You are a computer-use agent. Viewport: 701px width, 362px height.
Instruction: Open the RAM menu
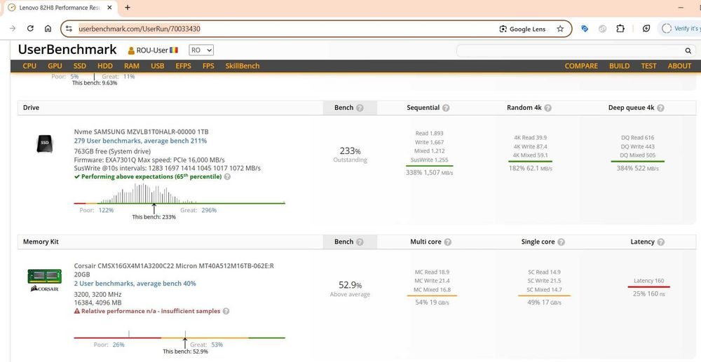point(132,66)
